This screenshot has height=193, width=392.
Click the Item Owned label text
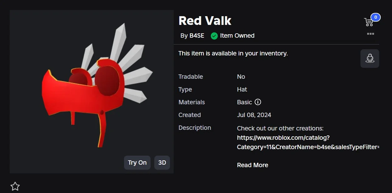coord(237,36)
